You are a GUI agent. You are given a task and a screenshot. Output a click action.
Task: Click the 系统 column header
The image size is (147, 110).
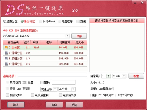pos(35,42)
